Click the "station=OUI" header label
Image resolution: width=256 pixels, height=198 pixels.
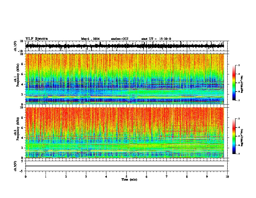point(120,39)
